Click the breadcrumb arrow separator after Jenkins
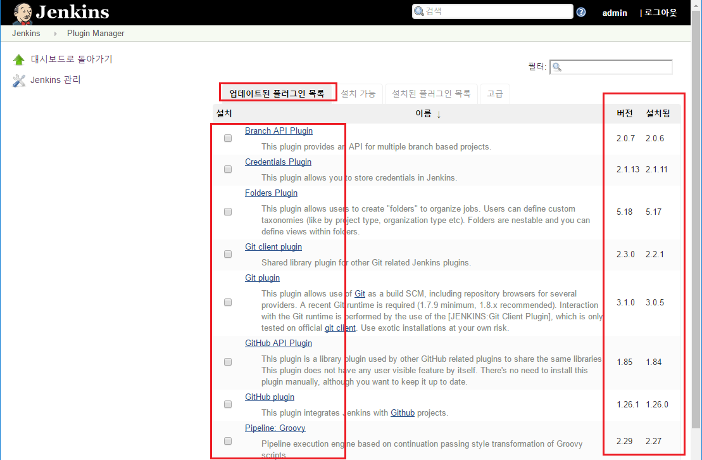 pos(56,34)
